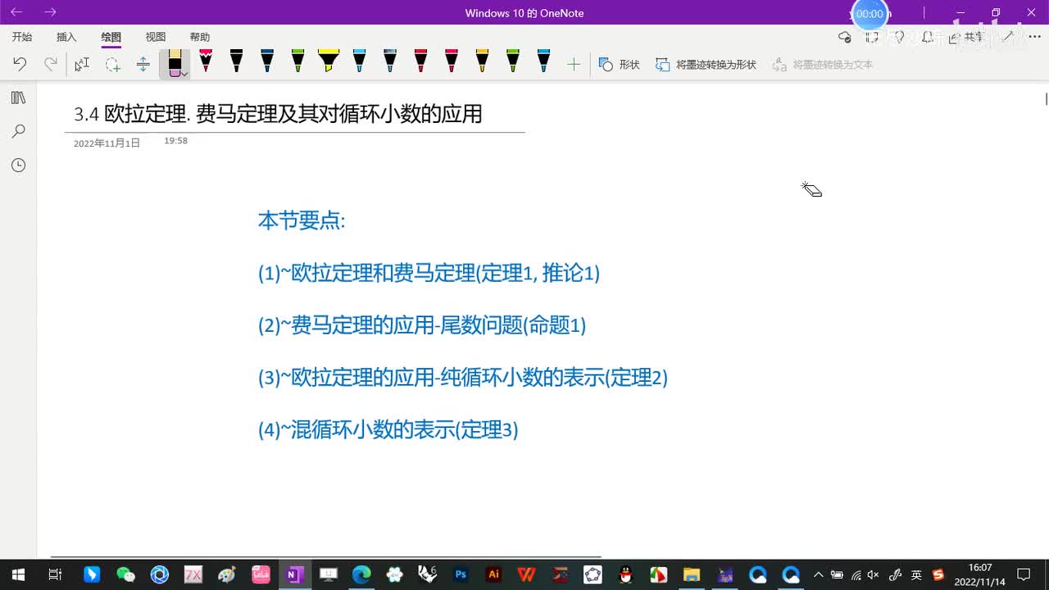Image resolution: width=1049 pixels, height=590 pixels.
Task: Open the notifications bell
Action: (x=928, y=37)
